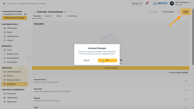
Task: Open Add Template dropdown arrow
Action: coord(178,12)
